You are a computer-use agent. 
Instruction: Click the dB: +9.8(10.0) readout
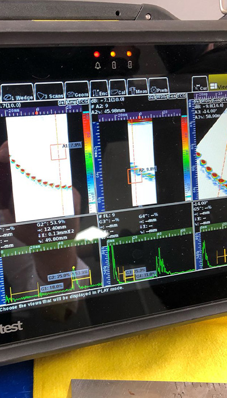208,107
